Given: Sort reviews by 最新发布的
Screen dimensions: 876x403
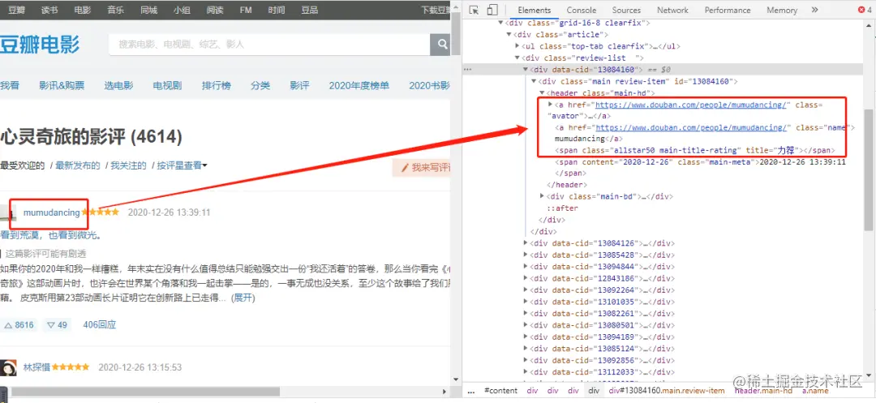Looking at the screenshot, I should click(78, 165).
